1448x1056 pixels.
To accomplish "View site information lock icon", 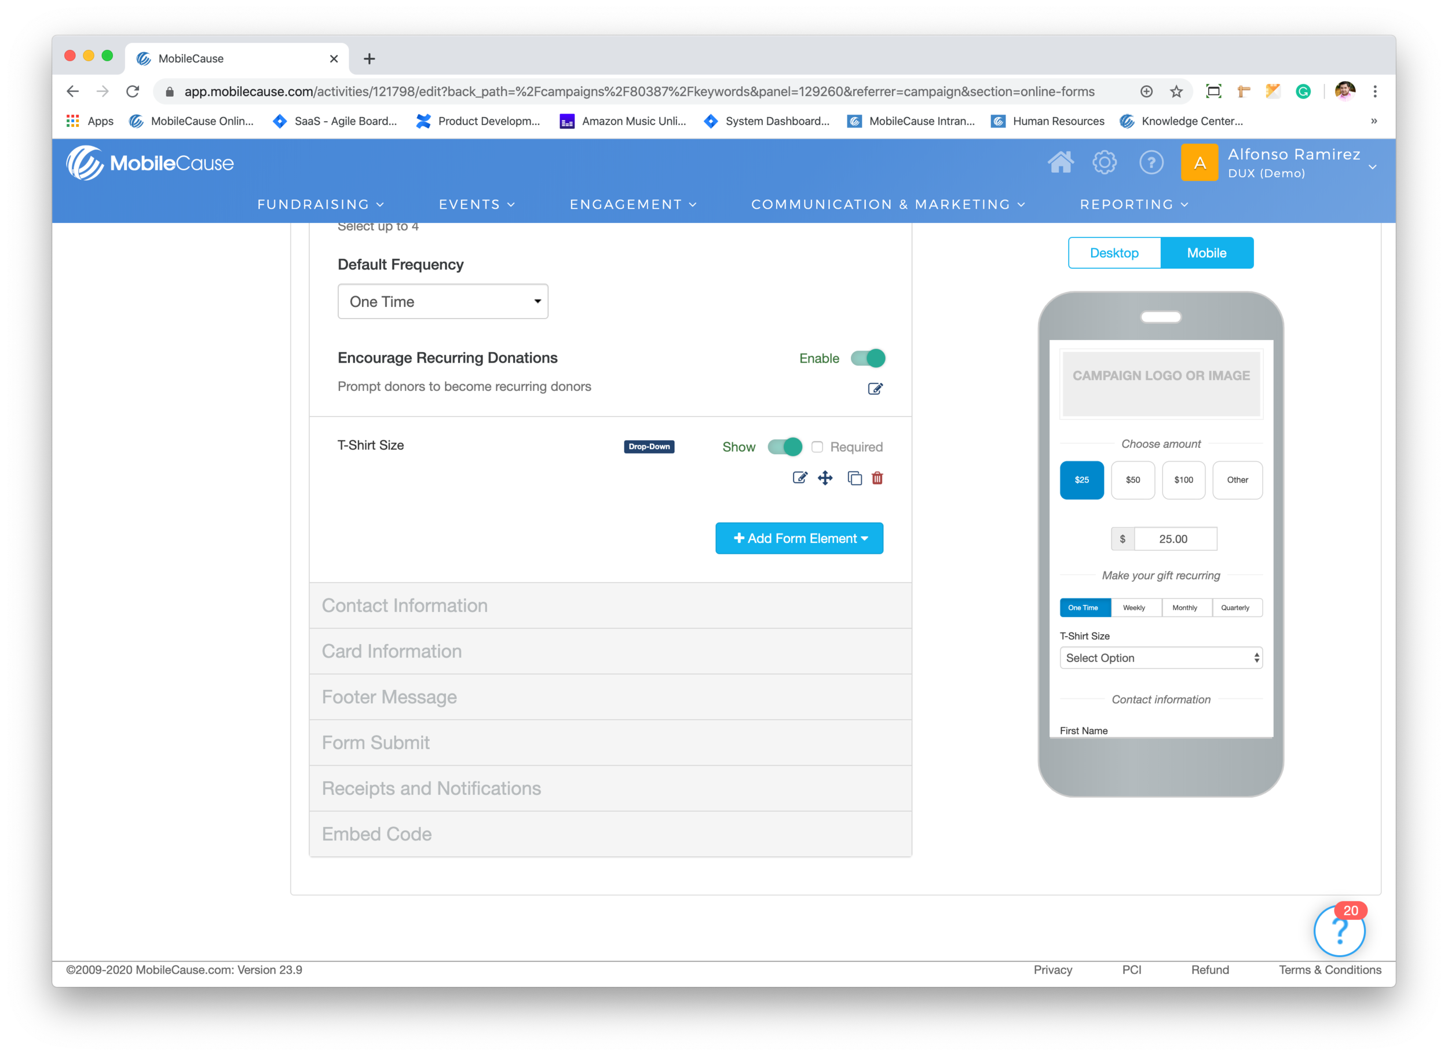I will (x=169, y=92).
